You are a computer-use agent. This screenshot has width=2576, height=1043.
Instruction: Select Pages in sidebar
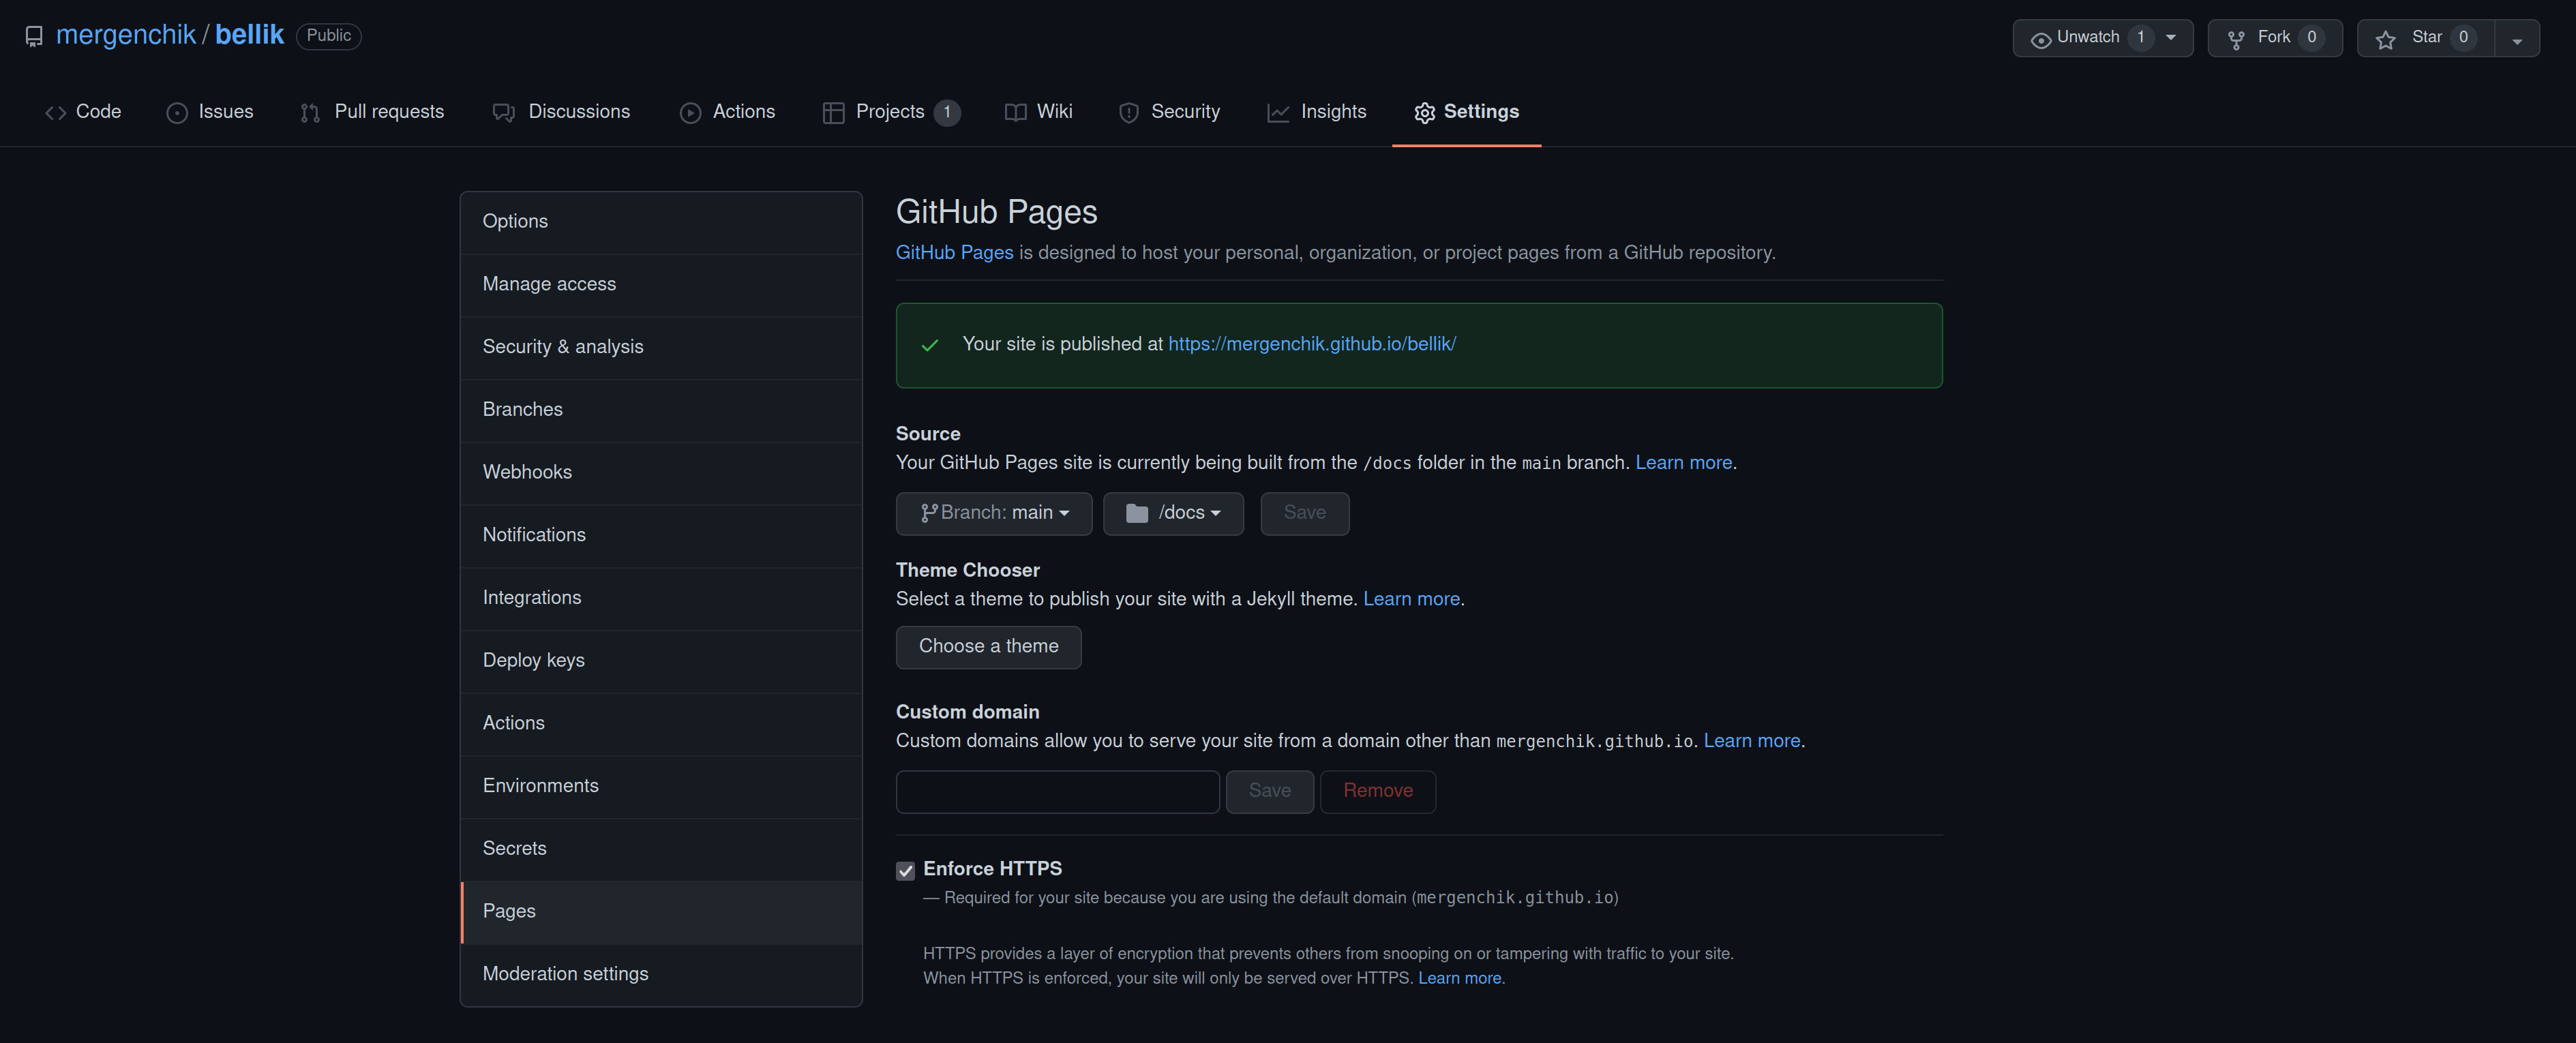tap(661, 912)
